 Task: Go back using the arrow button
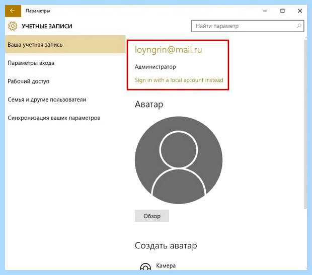[x=13, y=11]
